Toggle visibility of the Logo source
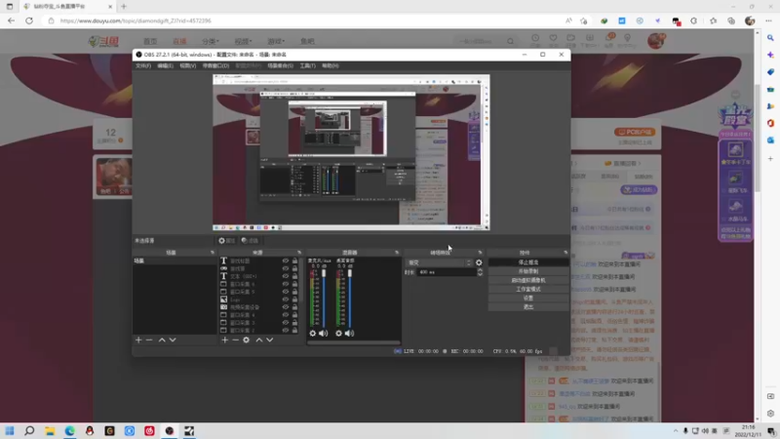The width and height of the screenshot is (780, 439). (x=286, y=299)
